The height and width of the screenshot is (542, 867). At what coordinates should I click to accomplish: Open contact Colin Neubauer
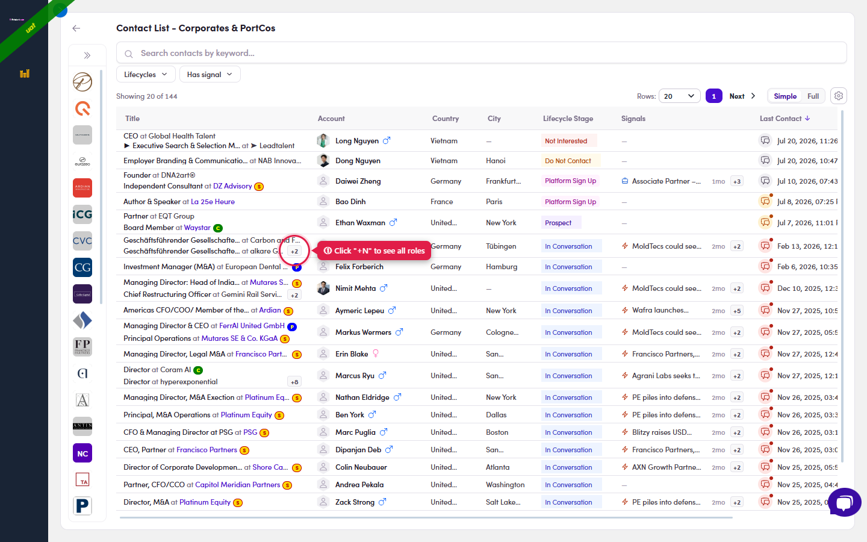click(361, 467)
